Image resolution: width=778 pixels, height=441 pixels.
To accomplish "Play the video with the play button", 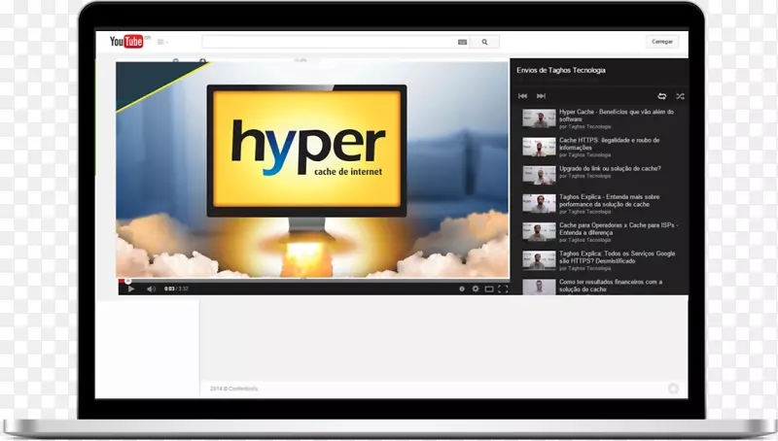I will (131, 288).
